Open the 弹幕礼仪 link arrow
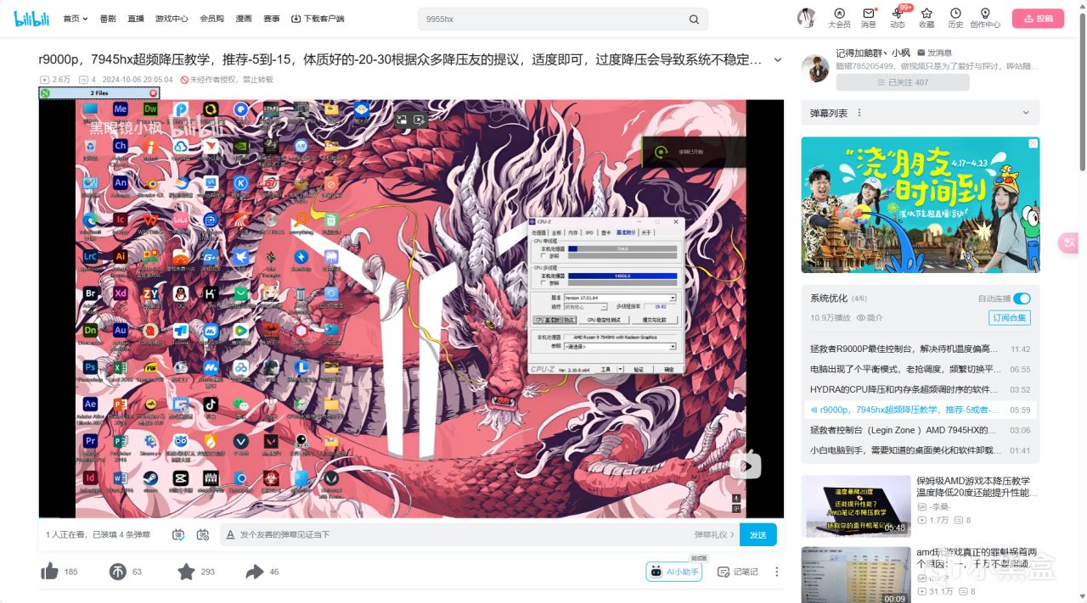The height and width of the screenshot is (603, 1087). pos(714,534)
